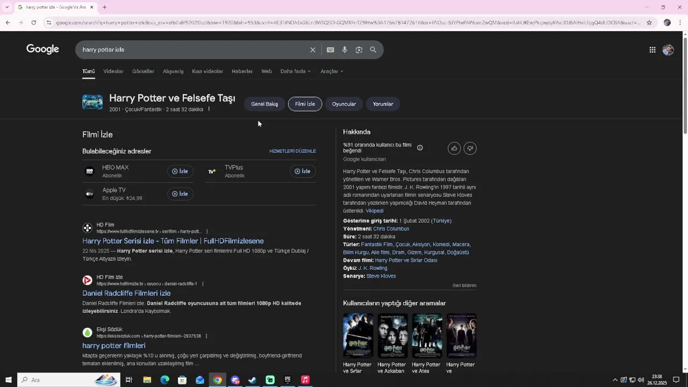Open Chrome profile icon in toolbar
688x387 pixels.
click(667, 23)
